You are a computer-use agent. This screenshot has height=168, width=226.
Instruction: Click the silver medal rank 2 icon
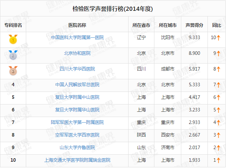[x=13, y=55]
